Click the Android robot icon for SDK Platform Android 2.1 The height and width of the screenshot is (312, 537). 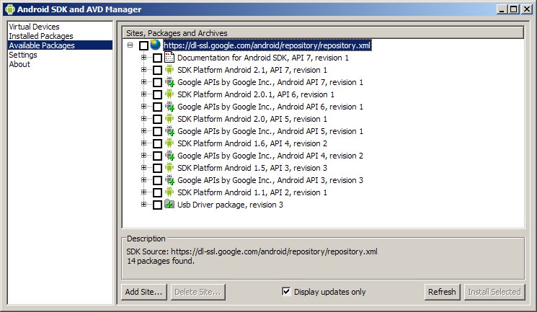pyautogui.click(x=169, y=69)
